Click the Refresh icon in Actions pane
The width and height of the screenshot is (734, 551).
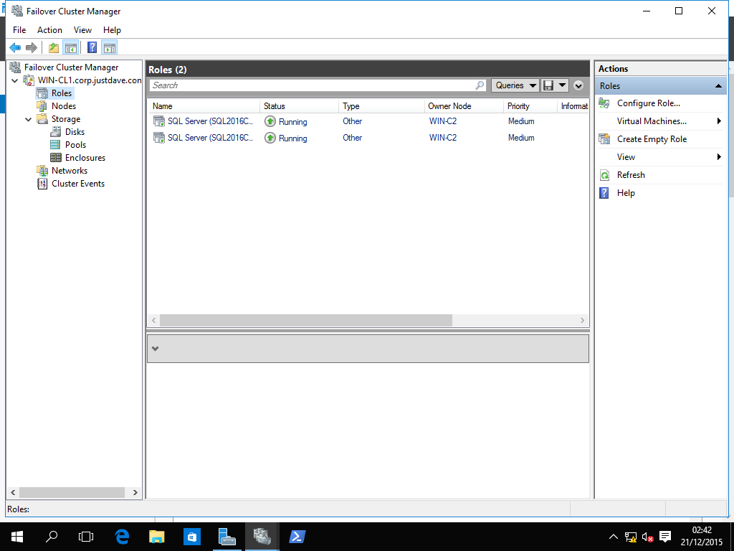point(604,175)
